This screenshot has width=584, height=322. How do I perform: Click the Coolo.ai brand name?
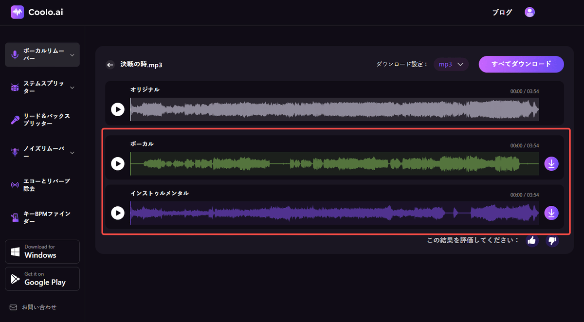[46, 12]
